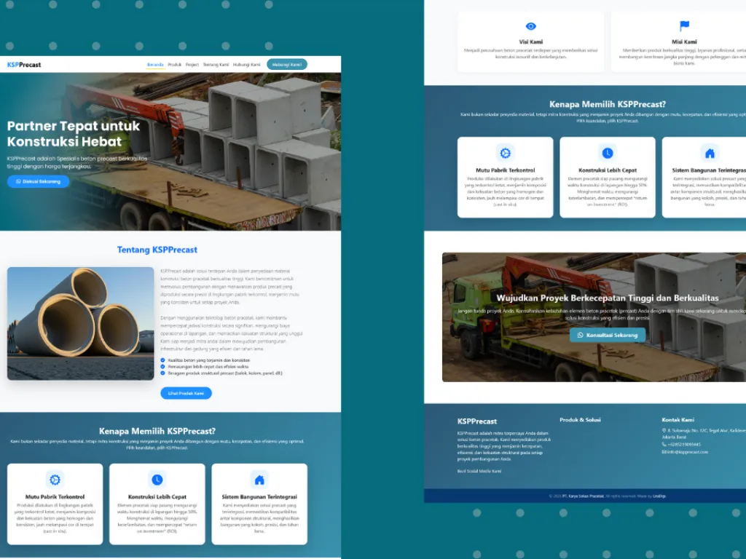Open the Beranda navigation item

(x=155, y=65)
